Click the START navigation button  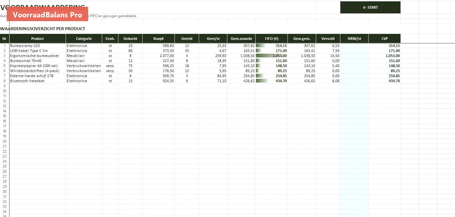point(370,7)
